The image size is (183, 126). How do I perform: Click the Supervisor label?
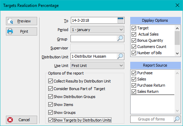tap(59, 48)
